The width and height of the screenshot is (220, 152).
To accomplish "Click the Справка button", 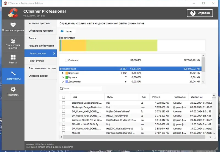I will [200, 13].
